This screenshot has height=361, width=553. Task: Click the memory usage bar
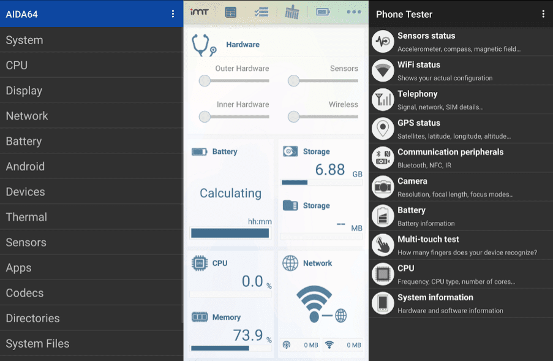[x=231, y=348]
